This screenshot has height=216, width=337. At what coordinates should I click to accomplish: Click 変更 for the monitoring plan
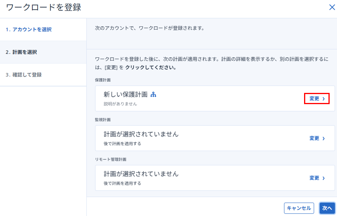[x=314, y=138]
